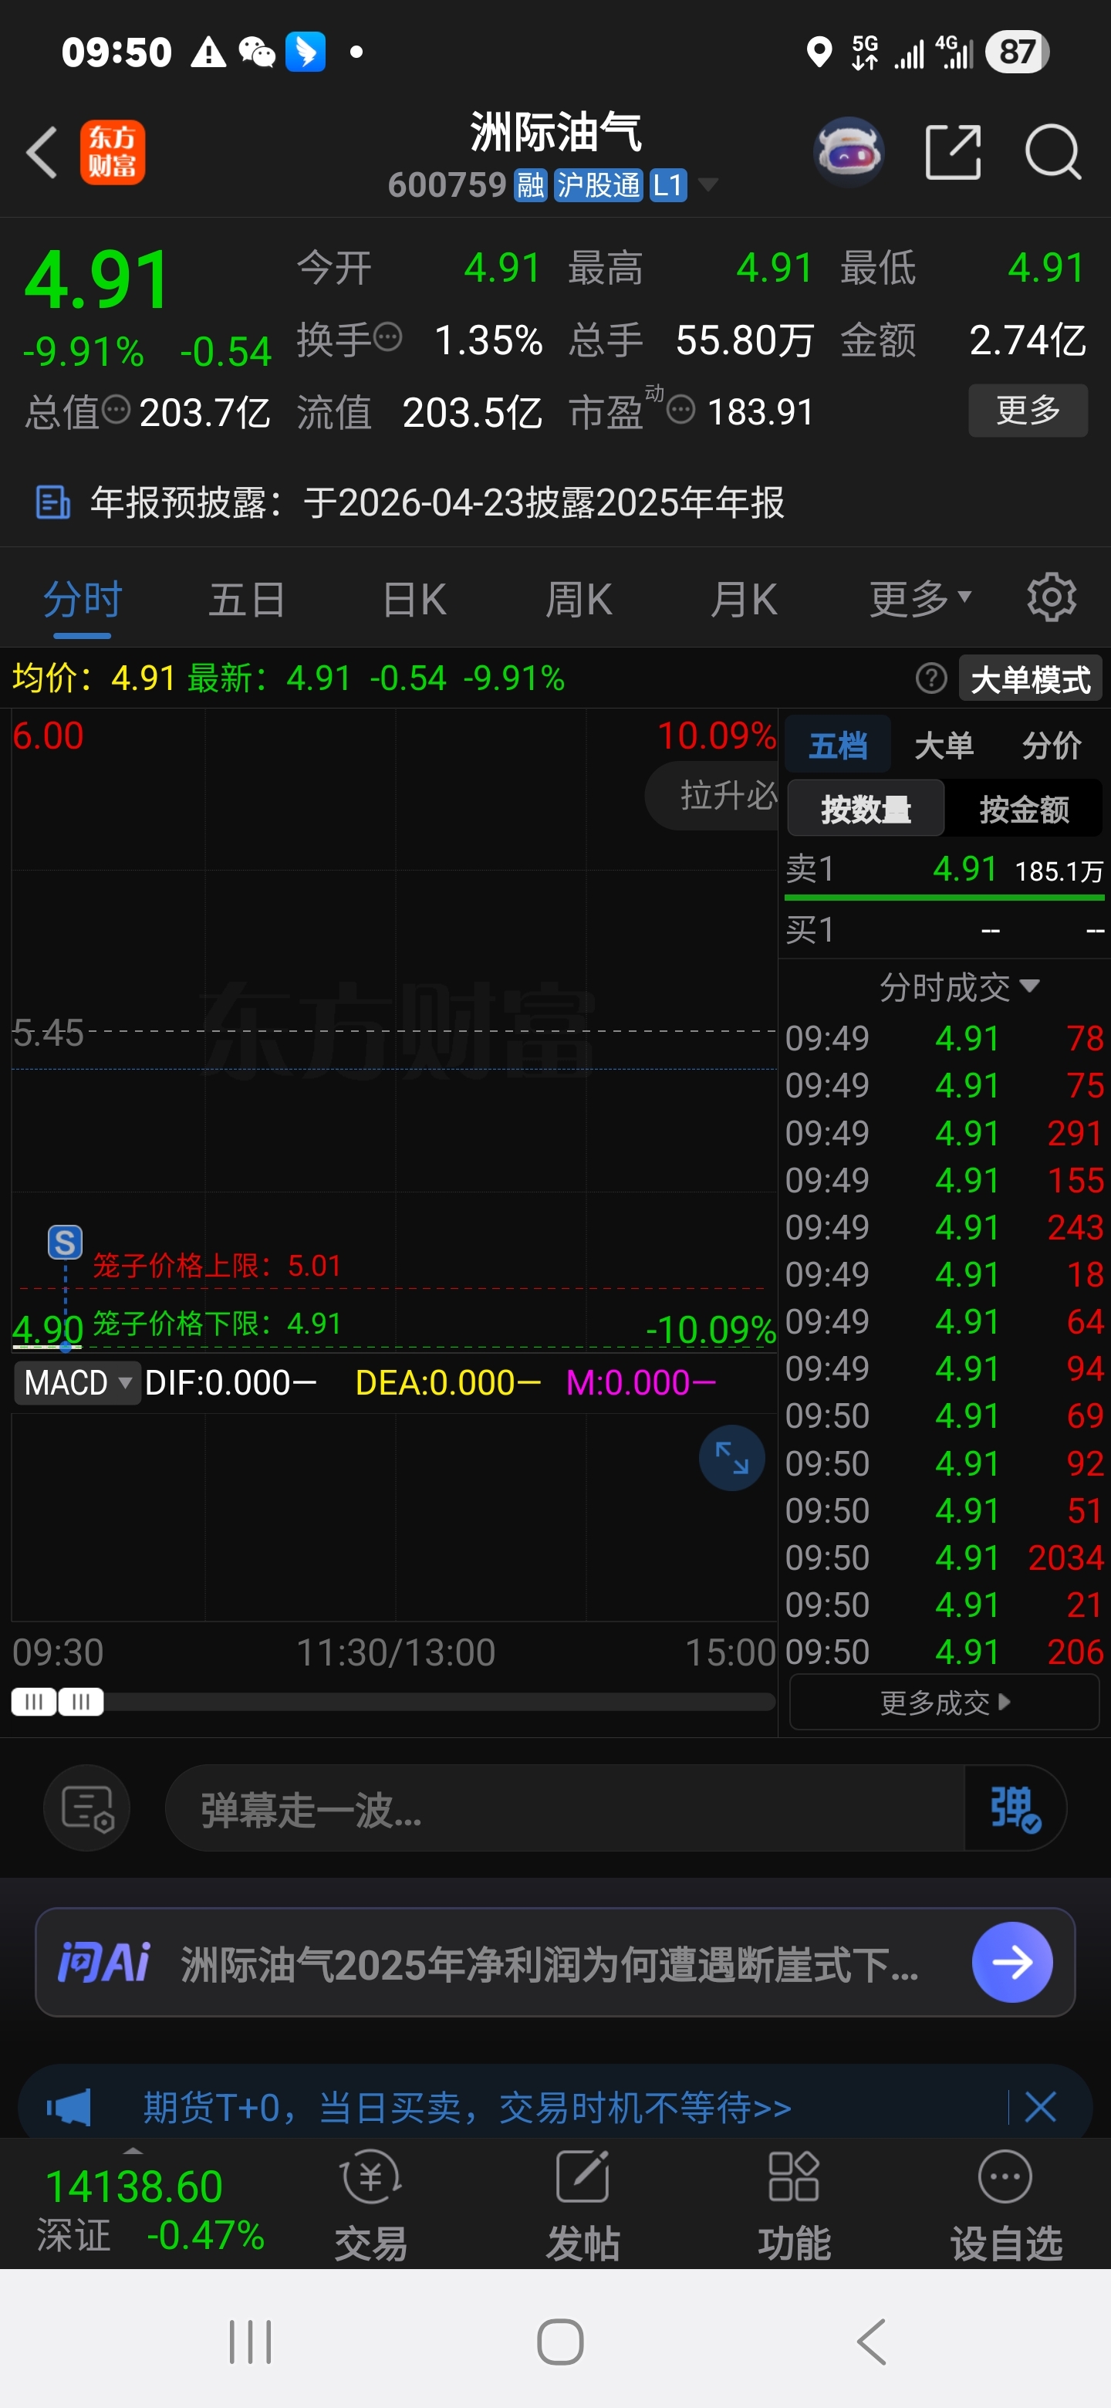Tap the right chart range handle
Viewport: 1111px width, 2408px height.
(80, 1701)
